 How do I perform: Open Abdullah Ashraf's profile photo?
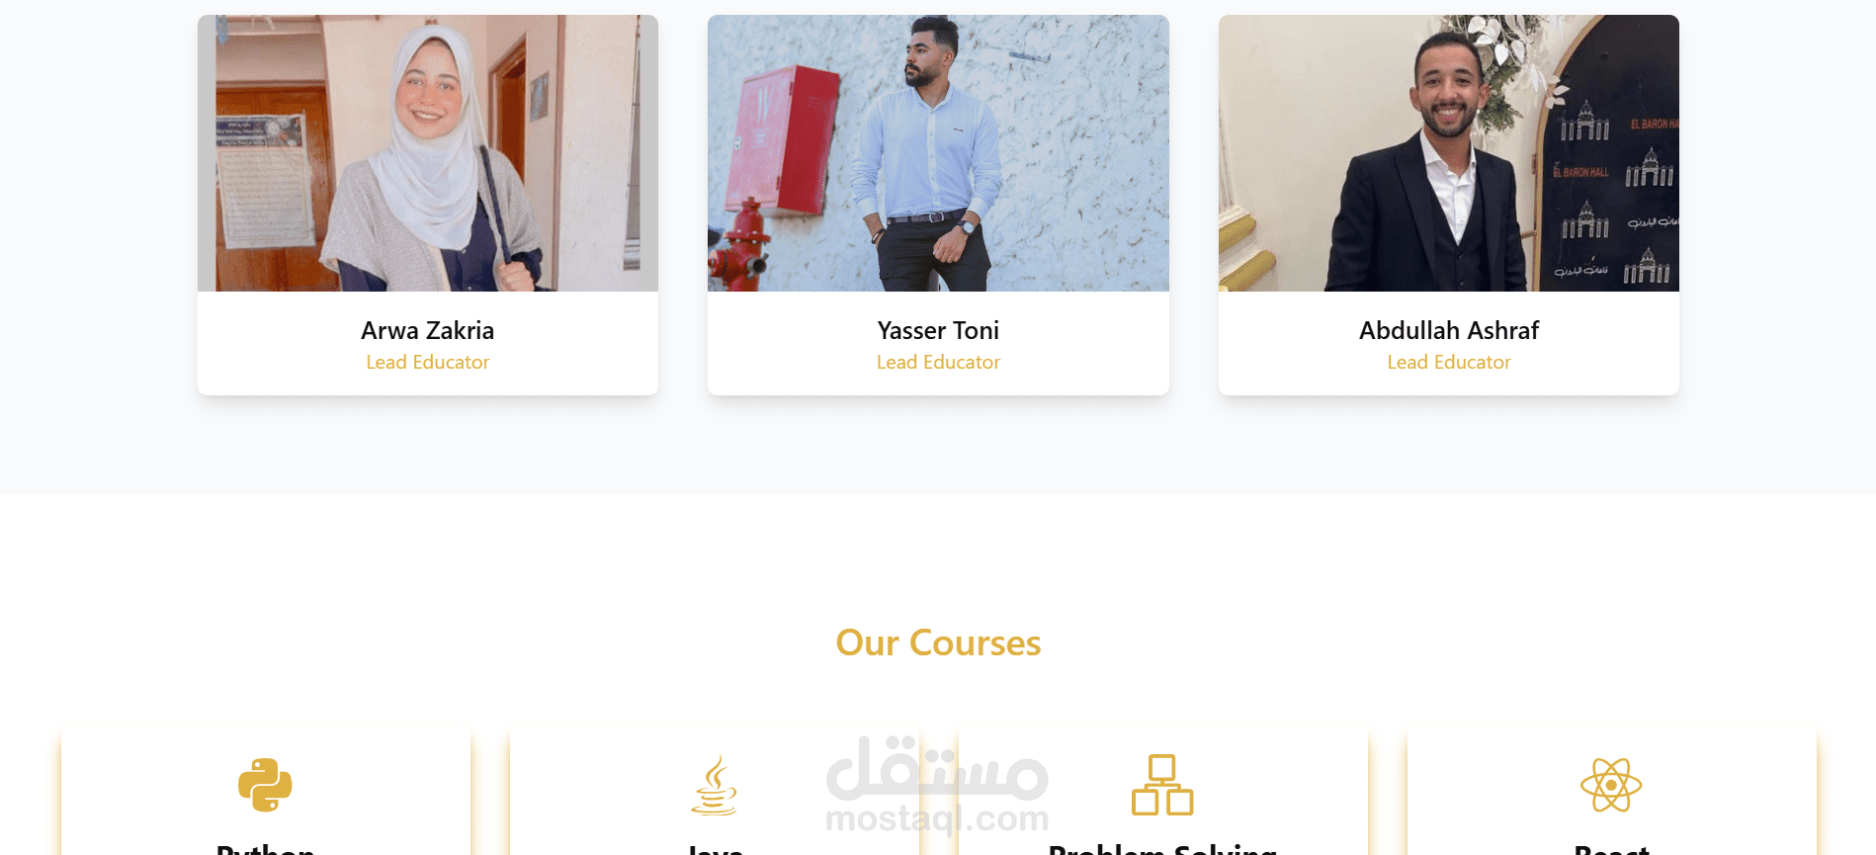(1449, 153)
